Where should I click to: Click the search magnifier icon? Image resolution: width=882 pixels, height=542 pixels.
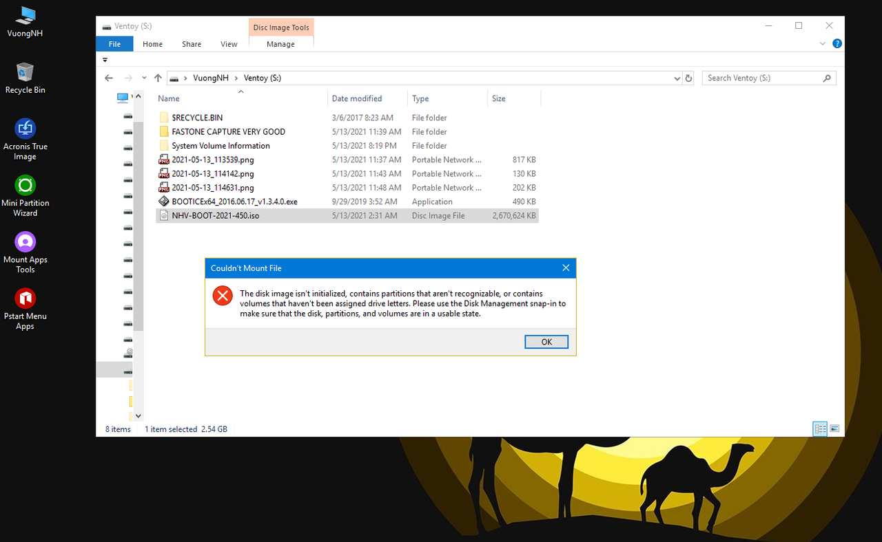point(828,78)
